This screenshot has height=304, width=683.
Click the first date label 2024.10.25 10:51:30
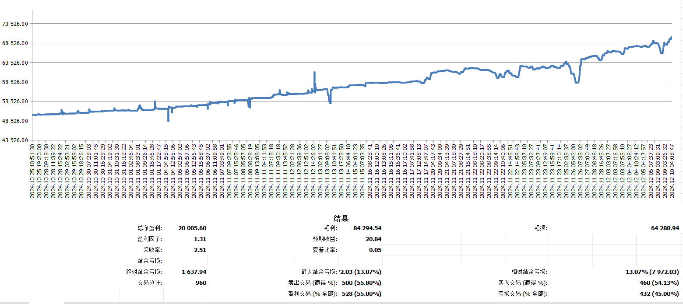coord(32,171)
